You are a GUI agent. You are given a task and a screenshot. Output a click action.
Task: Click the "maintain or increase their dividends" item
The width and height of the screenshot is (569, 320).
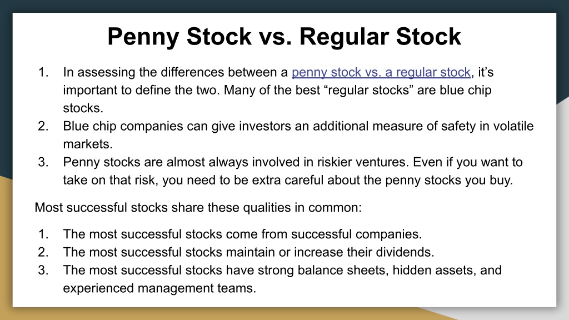pos(248,252)
